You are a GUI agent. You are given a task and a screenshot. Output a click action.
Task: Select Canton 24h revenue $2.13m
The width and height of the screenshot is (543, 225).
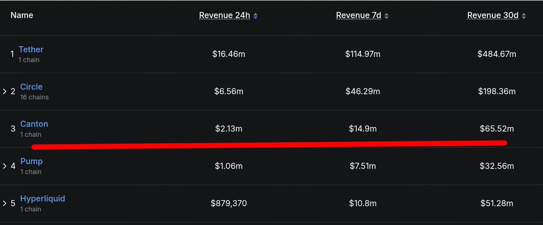click(x=229, y=129)
